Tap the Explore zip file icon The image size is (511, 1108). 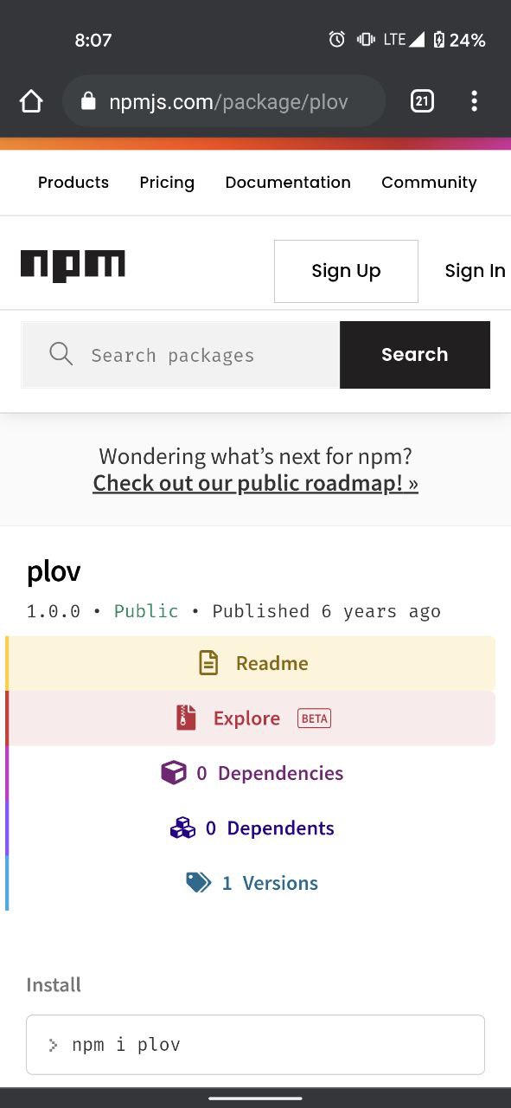tap(186, 718)
